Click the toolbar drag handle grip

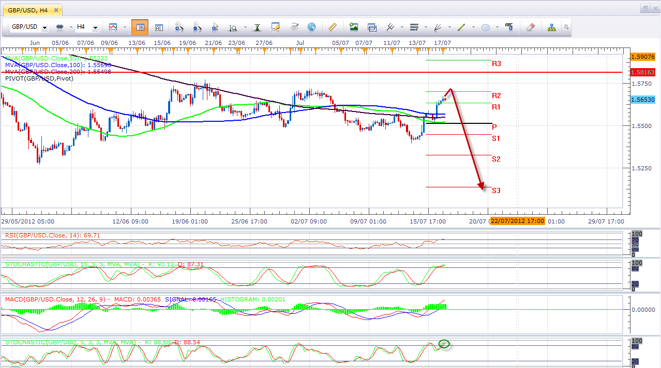coord(6,27)
